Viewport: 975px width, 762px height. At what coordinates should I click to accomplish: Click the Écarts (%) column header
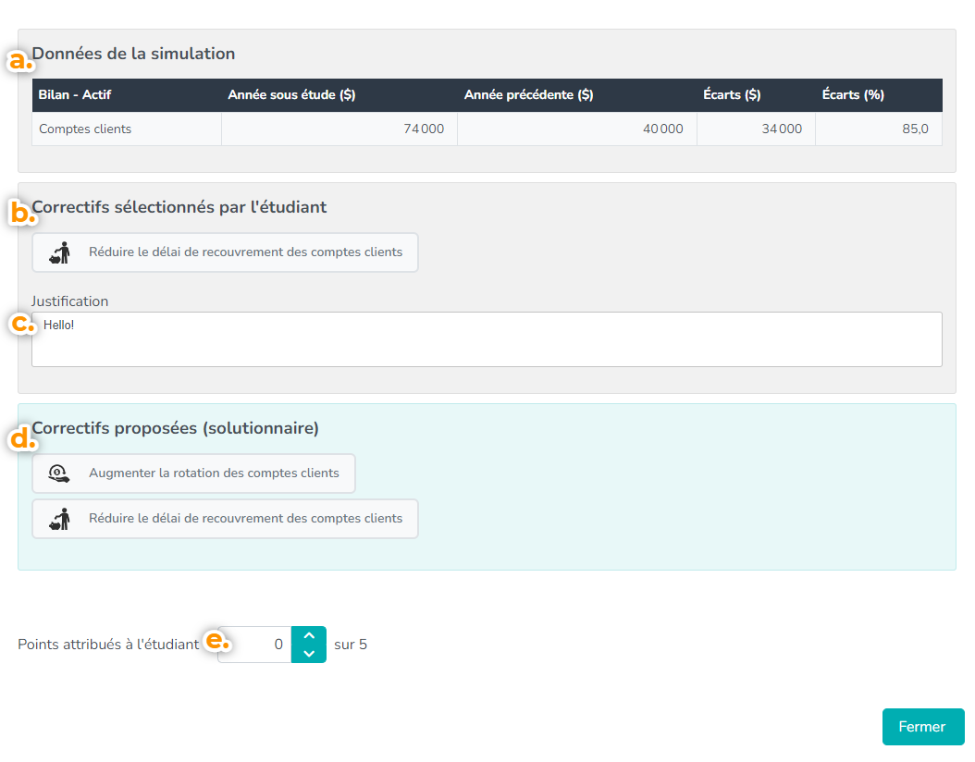[x=853, y=94]
